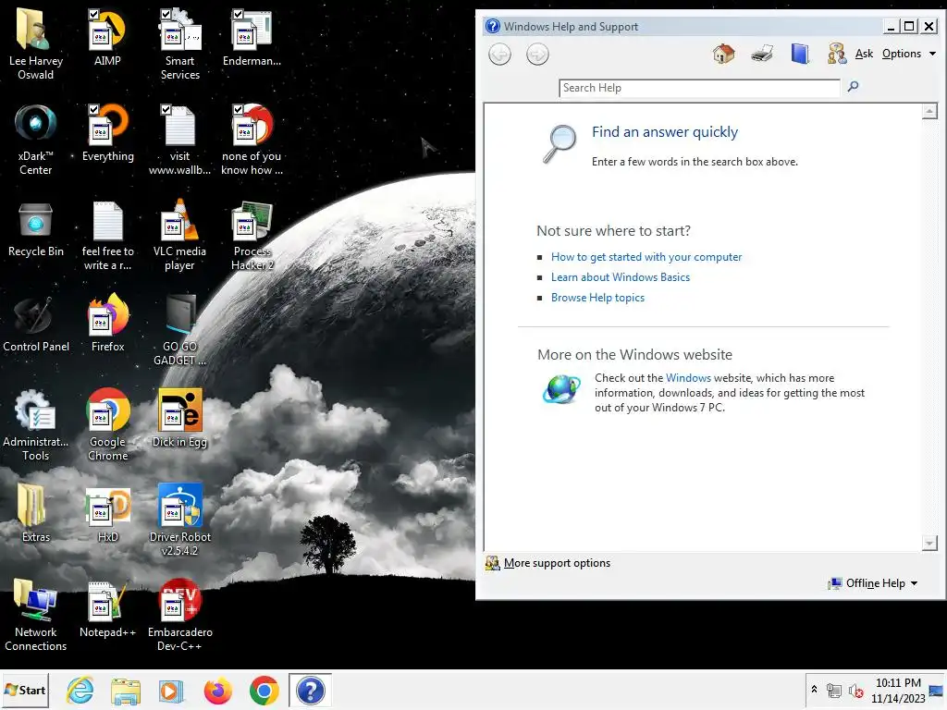
Task: Click into the Search Help field
Action: point(699,88)
